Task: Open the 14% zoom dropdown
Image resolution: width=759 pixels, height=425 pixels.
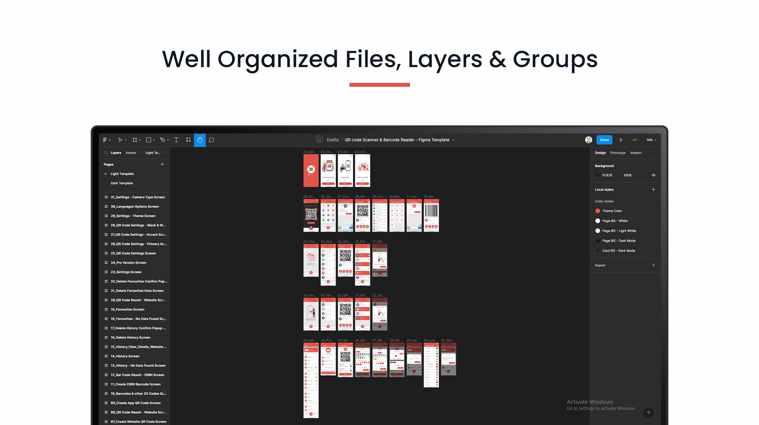Action: tap(651, 140)
